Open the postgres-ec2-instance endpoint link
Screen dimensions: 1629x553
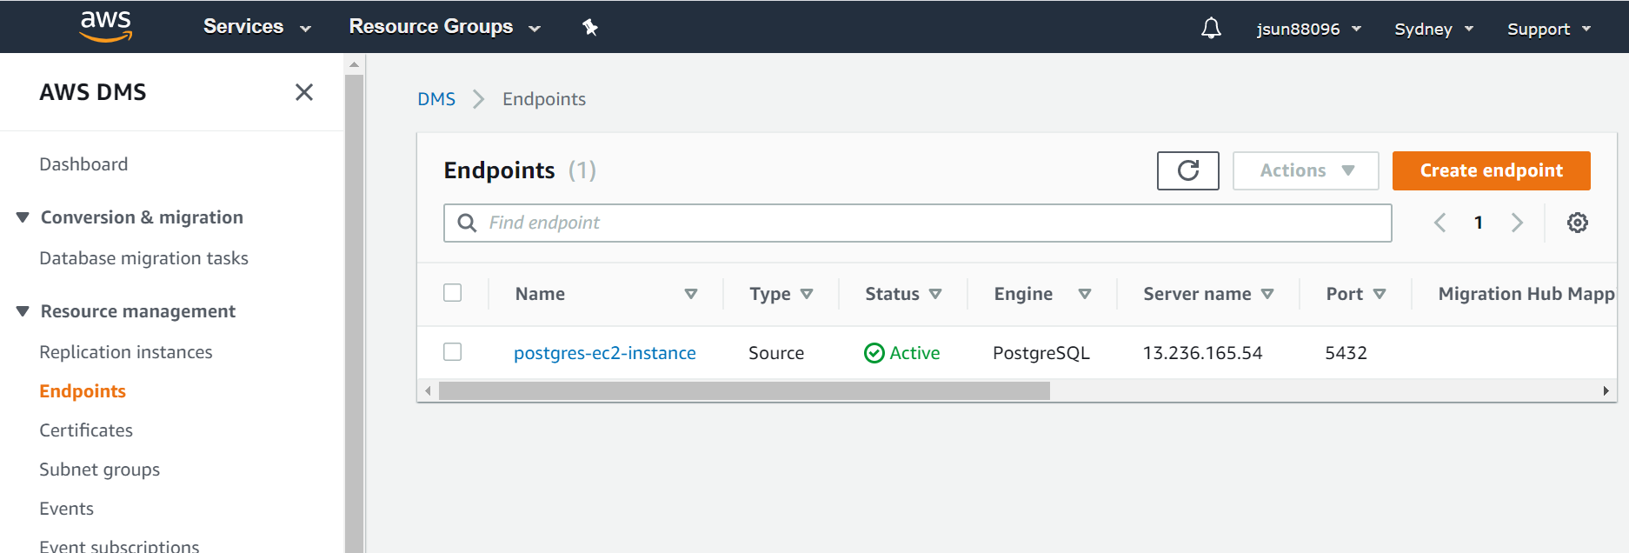click(x=604, y=353)
